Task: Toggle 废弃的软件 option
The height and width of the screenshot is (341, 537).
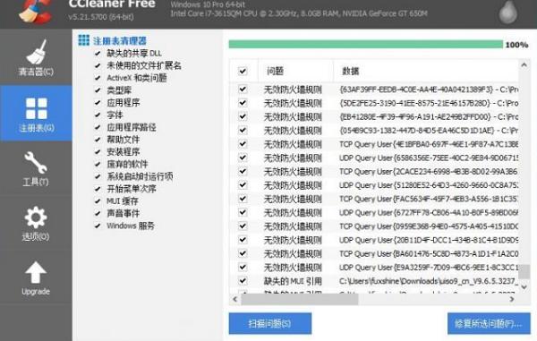Action: point(98,165)
